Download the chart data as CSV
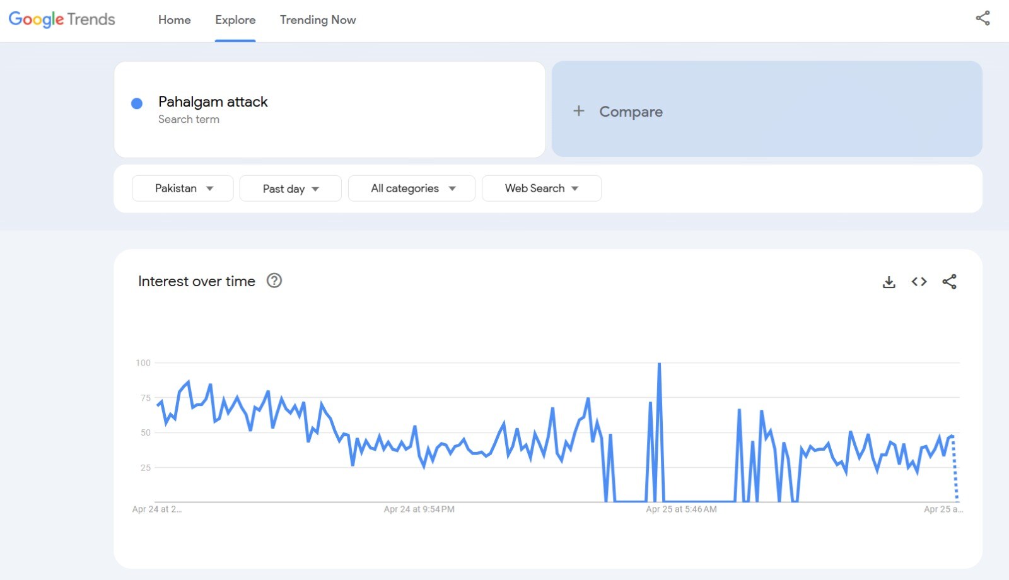The height and width of the screenshot is (580, 1009). [x=889, y=282]
